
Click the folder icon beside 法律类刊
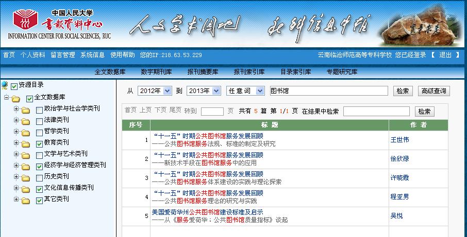pyautogui.click(x=26, y=120)
